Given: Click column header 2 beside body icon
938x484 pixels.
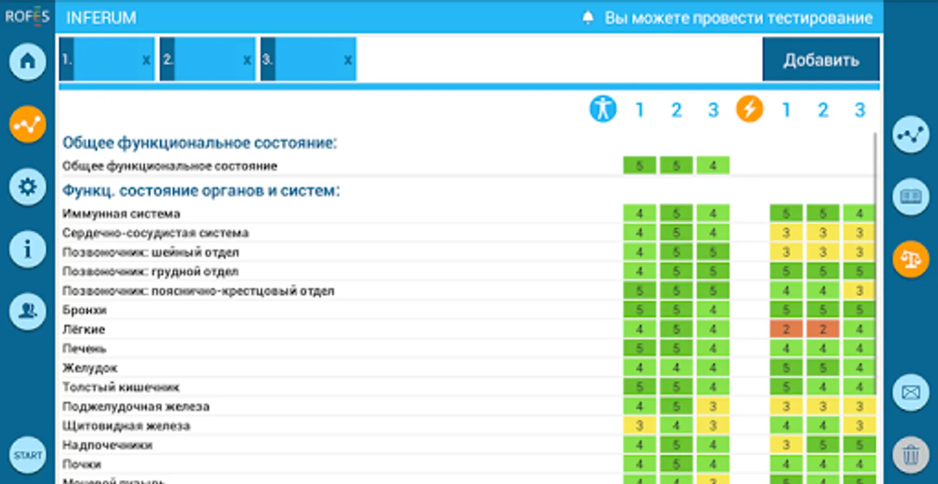Looking at the screenshot, I should (x=676, y=110).
